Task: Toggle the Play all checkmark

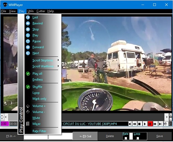Action: point(28,74)
